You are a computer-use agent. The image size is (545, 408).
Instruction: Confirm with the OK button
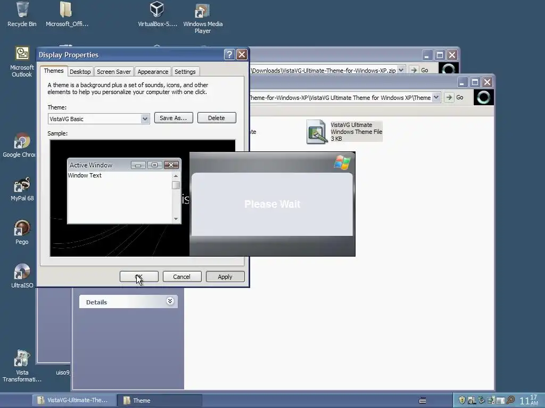[139, 276]
